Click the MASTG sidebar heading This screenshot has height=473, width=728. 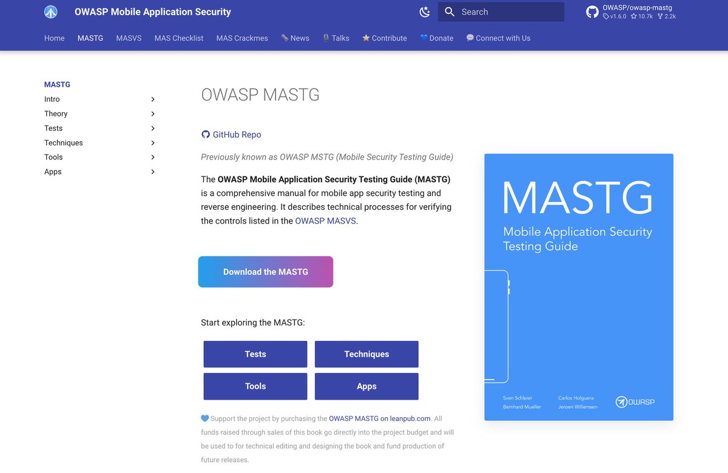[57, 85]
